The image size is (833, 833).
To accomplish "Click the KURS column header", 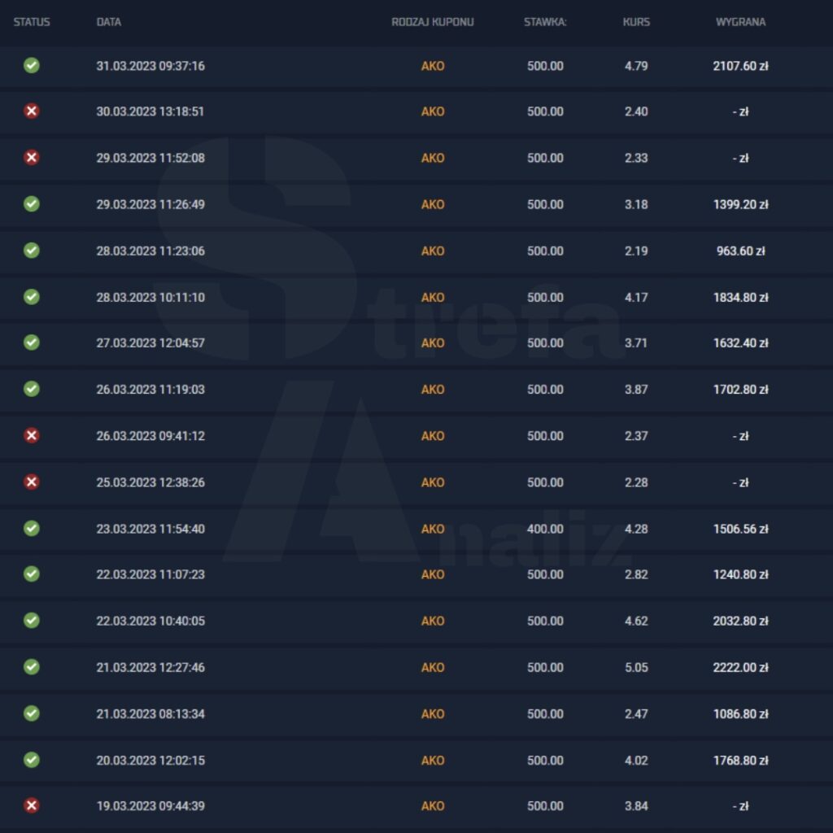I will [636, 22].
